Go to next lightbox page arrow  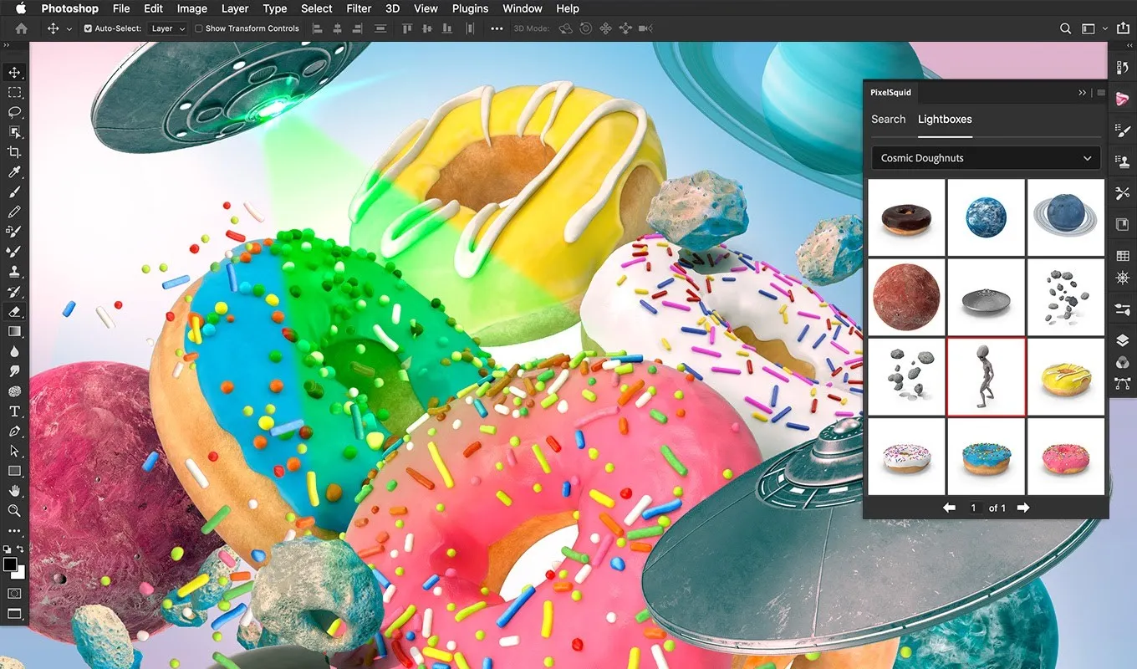point(1023,508)
